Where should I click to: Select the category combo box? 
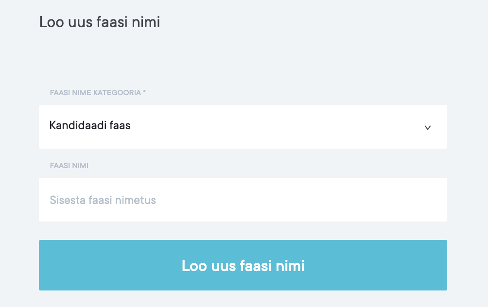coord(243,127)
